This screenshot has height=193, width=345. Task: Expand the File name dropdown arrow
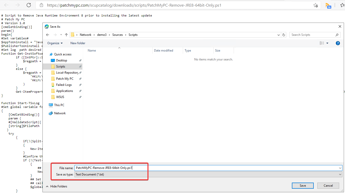[x=340, y=168]
